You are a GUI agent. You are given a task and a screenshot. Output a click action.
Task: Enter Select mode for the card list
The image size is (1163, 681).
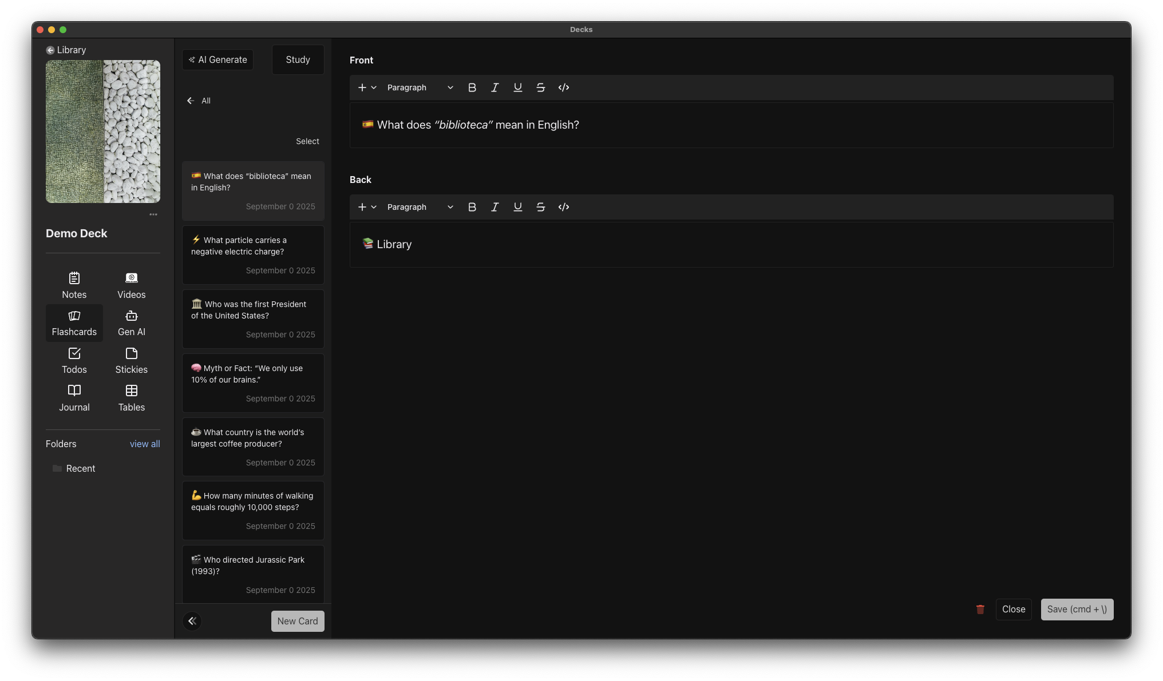click(307, 141)
